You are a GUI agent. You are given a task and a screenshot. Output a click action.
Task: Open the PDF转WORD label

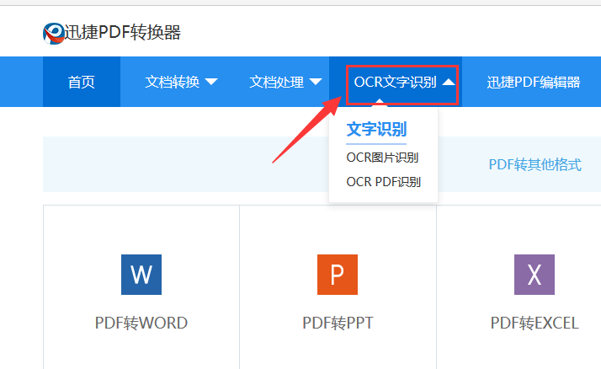[141, 323]
